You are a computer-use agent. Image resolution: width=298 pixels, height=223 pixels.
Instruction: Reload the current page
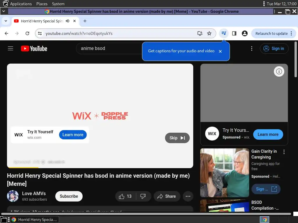[27, 33]
